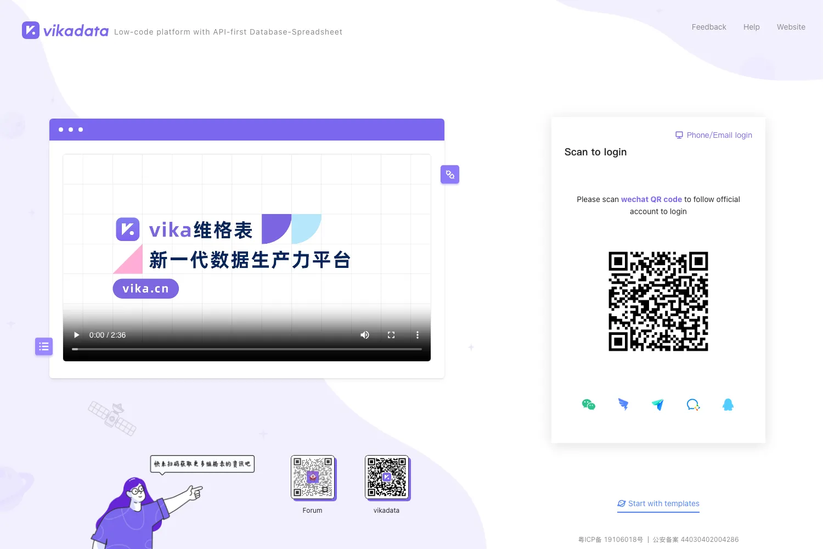Image resolution: width=823 pixels, height=549 pixels.
Task: Log in with DingTalk icon
Action: [x=623, y=405]
